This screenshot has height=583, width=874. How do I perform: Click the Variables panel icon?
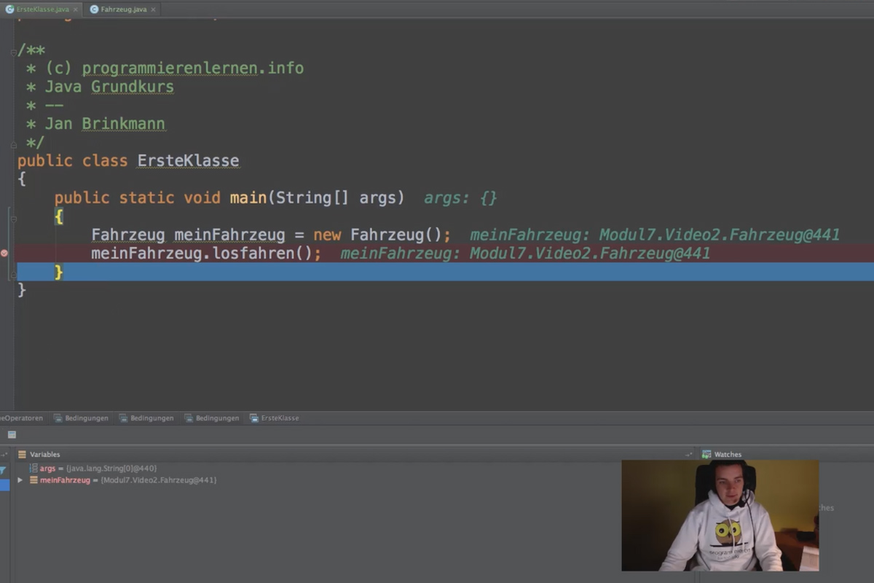(22, 454)
